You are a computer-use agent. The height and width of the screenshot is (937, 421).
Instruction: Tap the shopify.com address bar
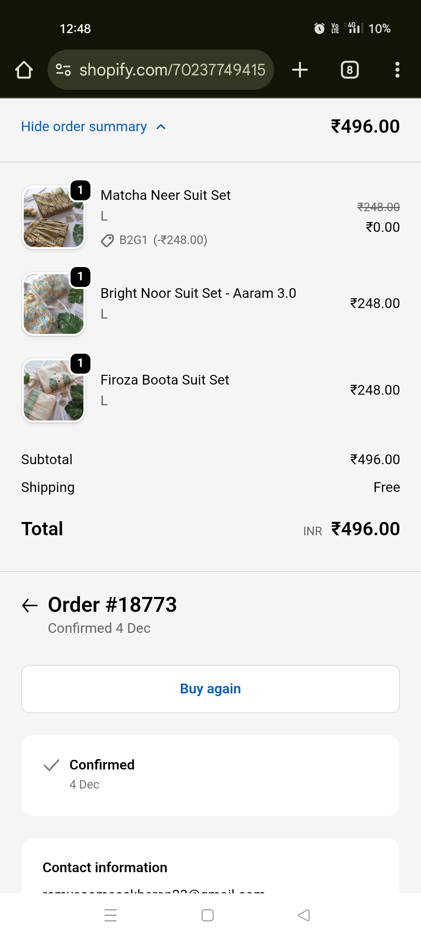coord(172,70)
